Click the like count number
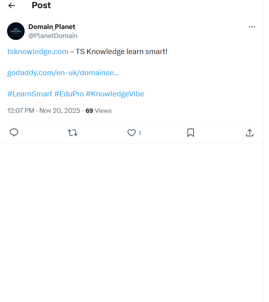Viewport: 269px width, 302px height. (140, 133)
